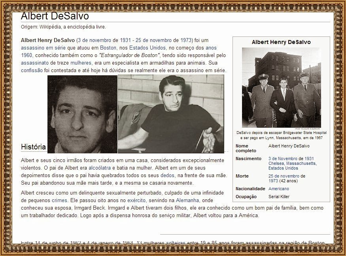
Task: Click the 'Morte' infobox label
Action: 242,176
